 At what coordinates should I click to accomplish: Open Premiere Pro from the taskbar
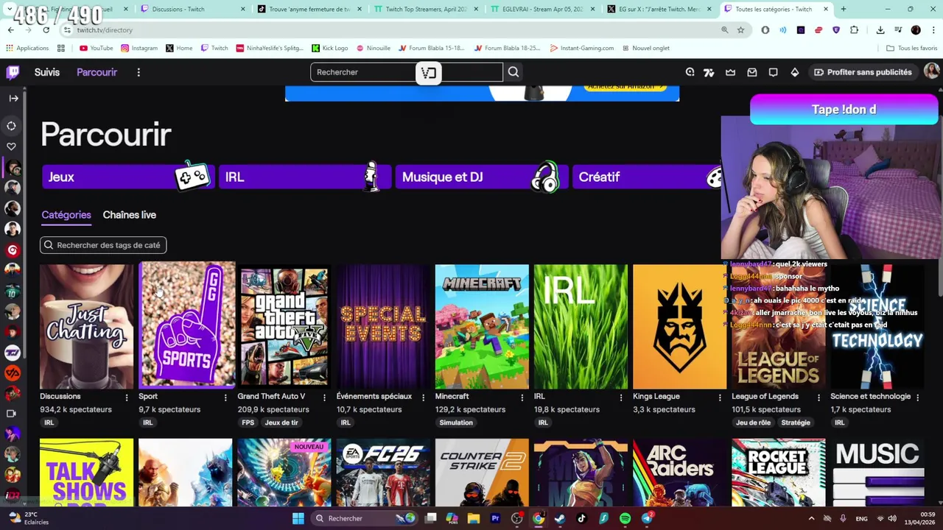click(x=495, y=518)
